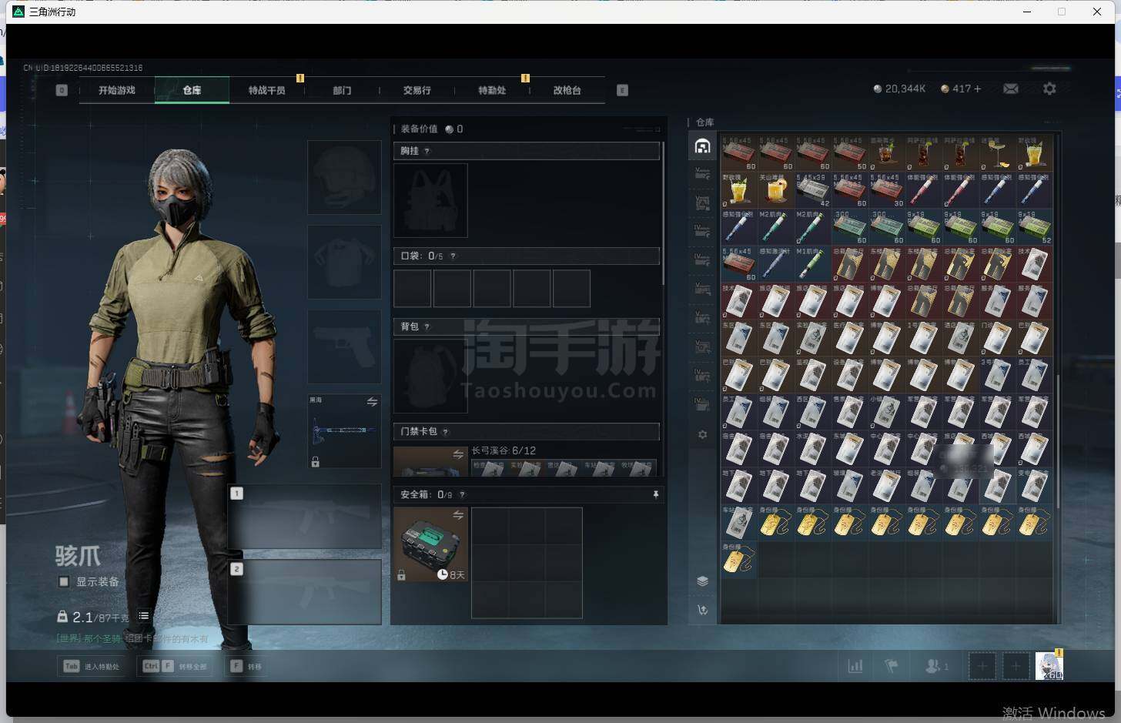
Task: Open the statistics bar chart icon
Action: 855,666
